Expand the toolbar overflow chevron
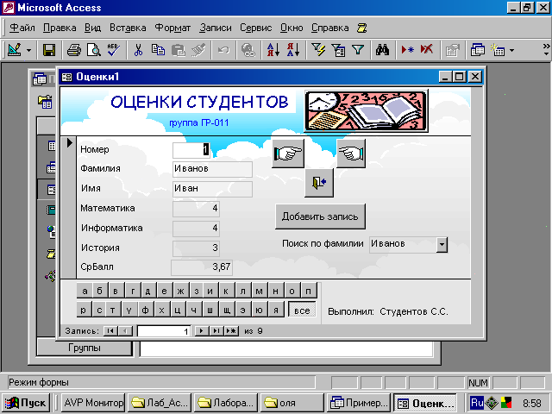The image size is (552, 414). click(546, 50)
